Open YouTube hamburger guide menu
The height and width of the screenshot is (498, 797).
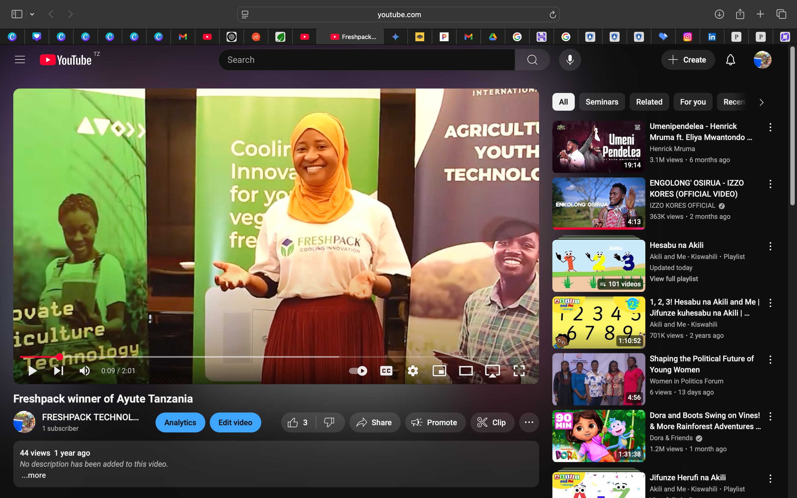click(20, 60)
